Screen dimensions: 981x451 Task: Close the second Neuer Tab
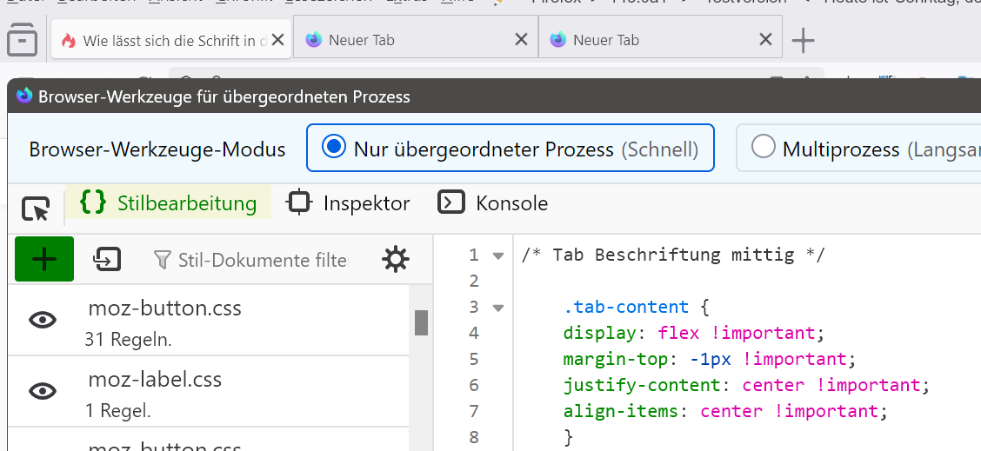point(765,40)
